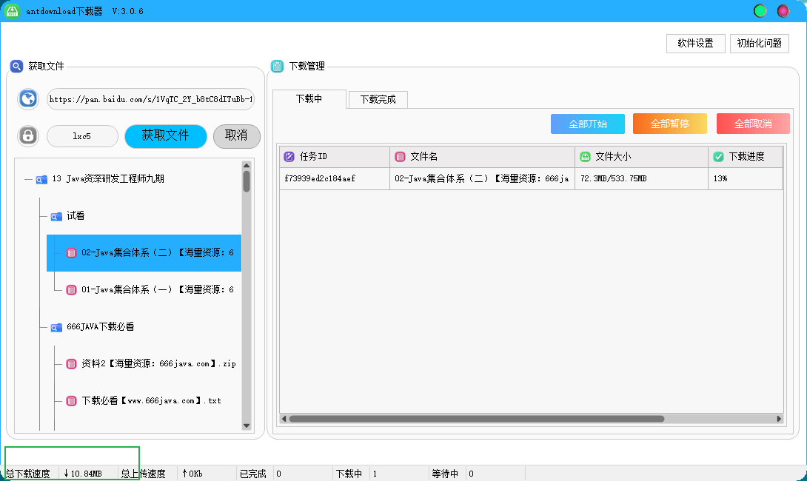This screenshot has height=481, width=807.
Task: Click the 初始化问题 button
Action: [759, 43]
